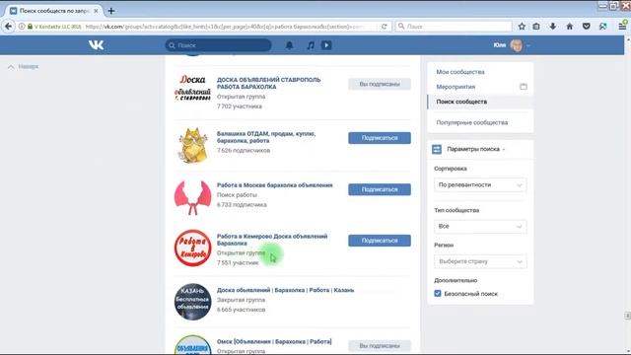Click Вы подписаны for Ставрополь group
Image resolution: width=631 pixels, height=355 pixels.
point(380,84)
